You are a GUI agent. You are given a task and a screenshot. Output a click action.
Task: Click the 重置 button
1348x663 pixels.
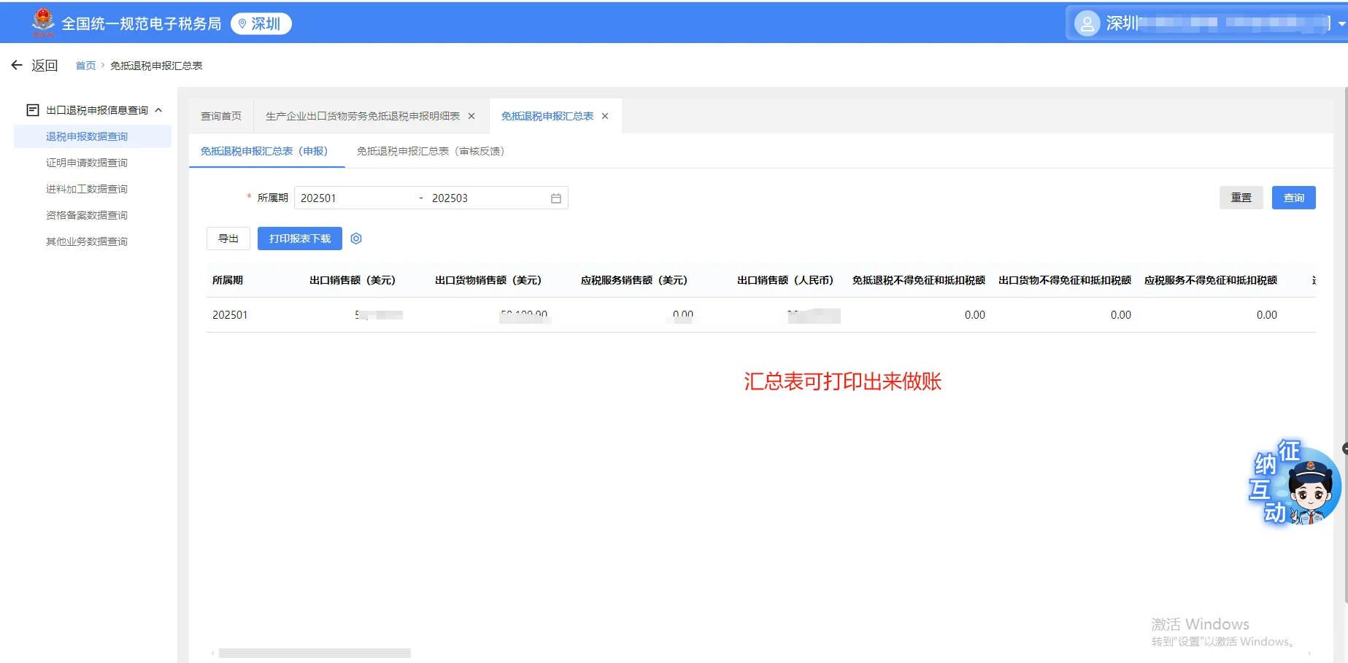1241,197
